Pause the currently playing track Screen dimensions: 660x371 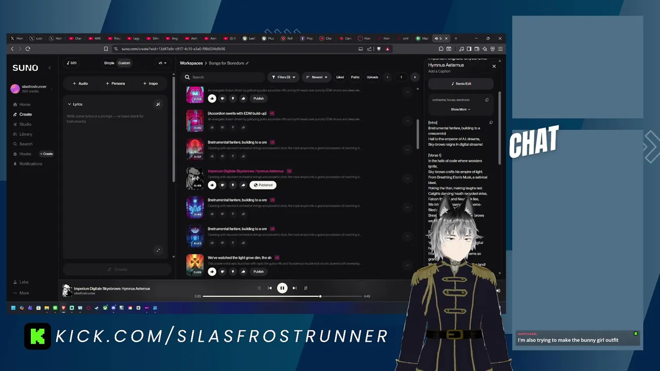tap(282, 288)
